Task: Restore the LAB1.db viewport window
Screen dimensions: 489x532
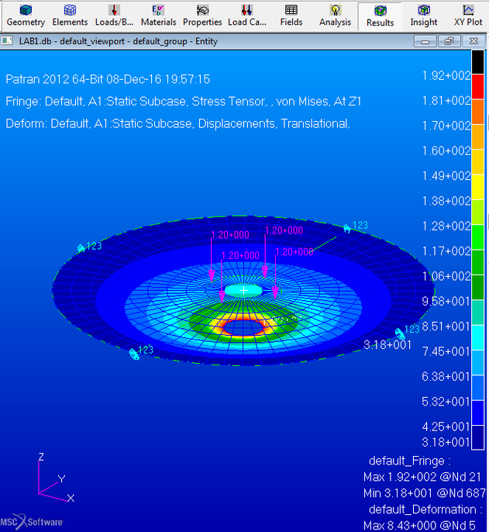Action: [x=449, y=41]
